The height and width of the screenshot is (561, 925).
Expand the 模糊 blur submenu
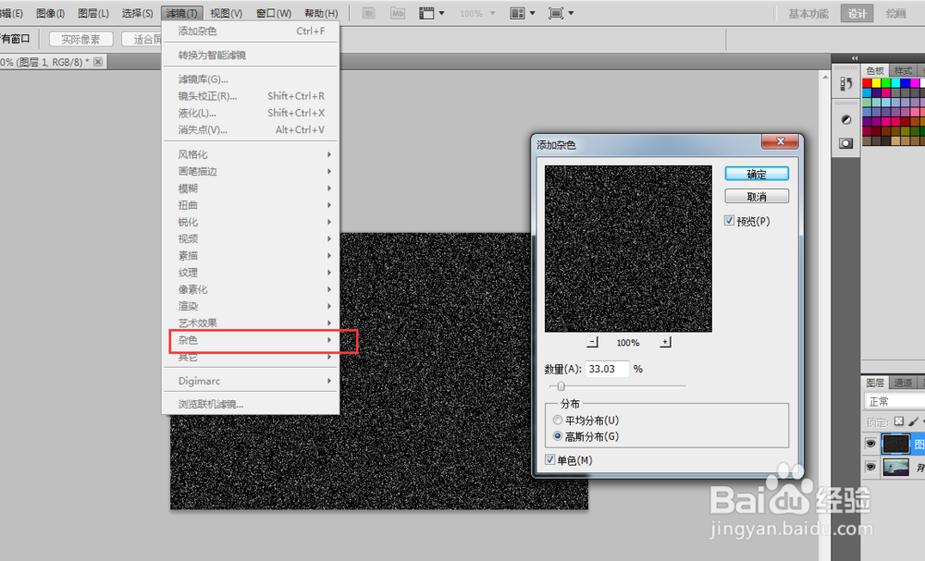coord(251,188)
